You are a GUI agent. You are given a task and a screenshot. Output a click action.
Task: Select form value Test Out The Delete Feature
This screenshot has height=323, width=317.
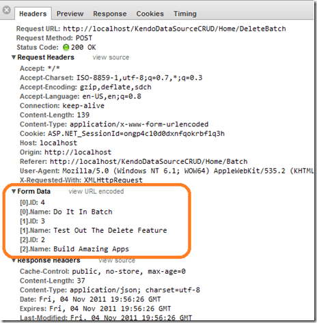tap(110, 231)
